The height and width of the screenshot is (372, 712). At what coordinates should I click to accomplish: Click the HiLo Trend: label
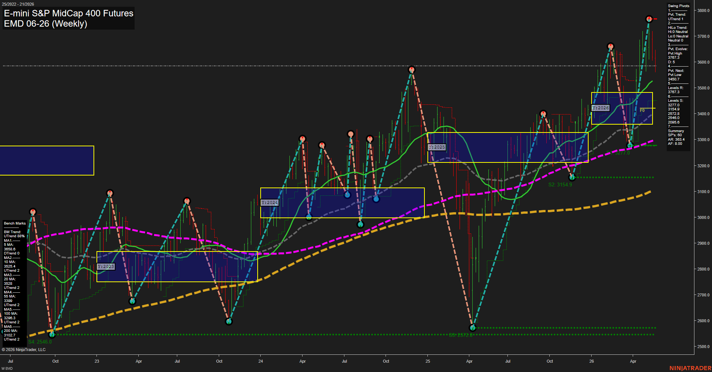[x=677, y=28]
